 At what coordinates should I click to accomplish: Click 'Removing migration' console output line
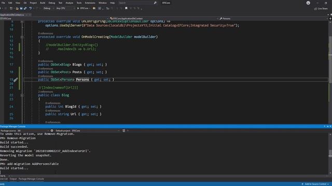click(x=45, y=151)
